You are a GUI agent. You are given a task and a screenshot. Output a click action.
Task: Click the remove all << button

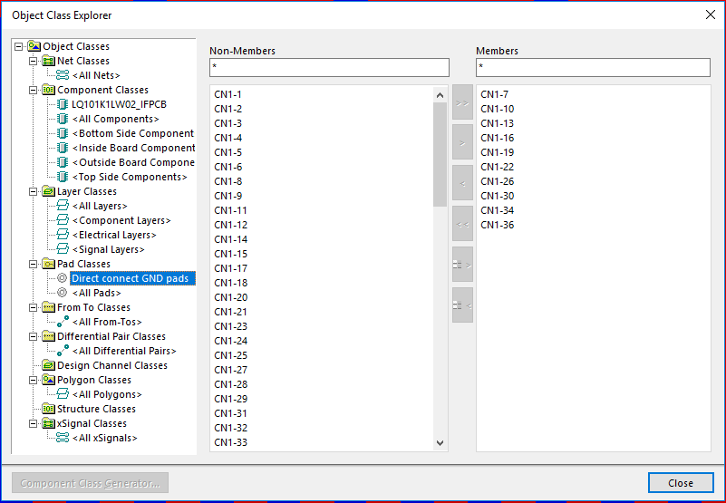tap(462, 224)
